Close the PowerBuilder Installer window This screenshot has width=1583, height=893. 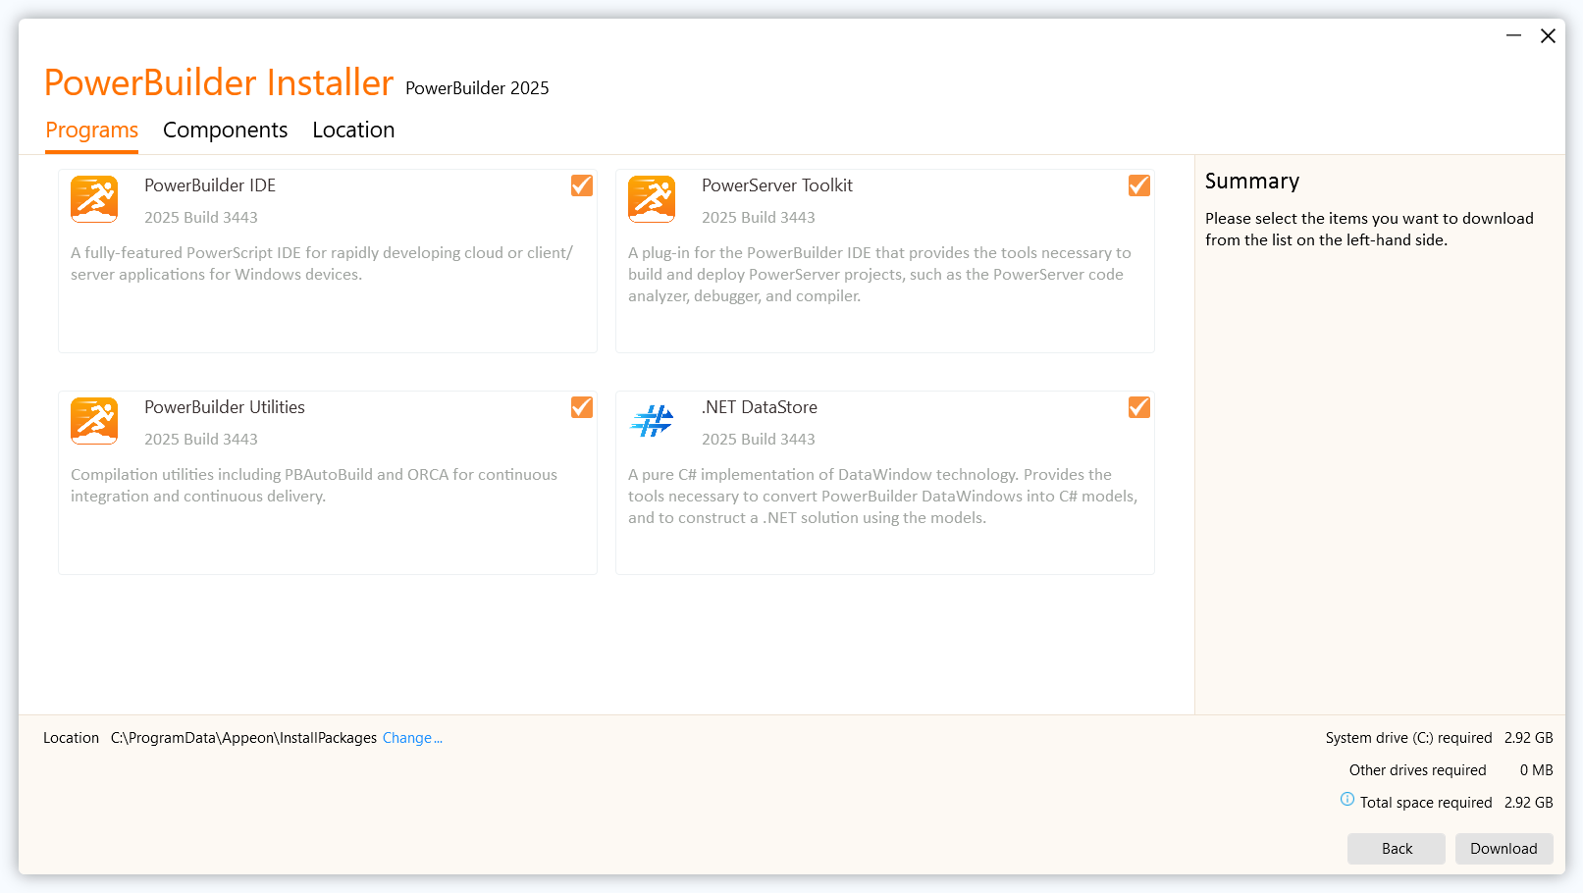pos(1548,36)
